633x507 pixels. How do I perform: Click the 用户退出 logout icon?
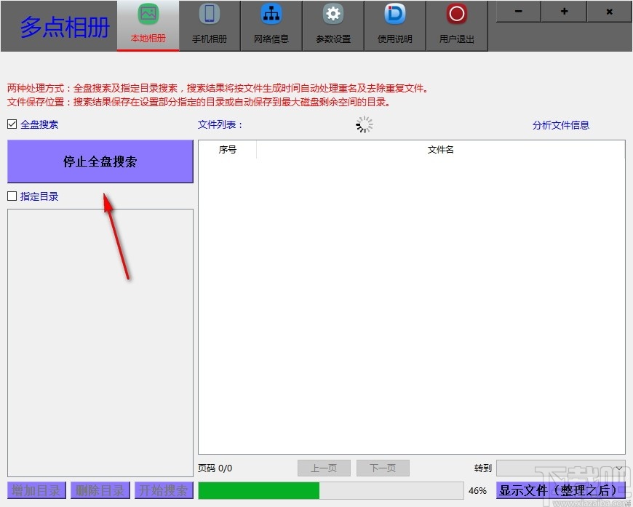456,14
